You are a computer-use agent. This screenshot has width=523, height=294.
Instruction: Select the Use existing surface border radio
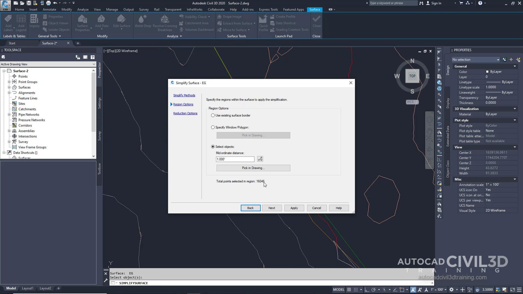tap(213, 115)
